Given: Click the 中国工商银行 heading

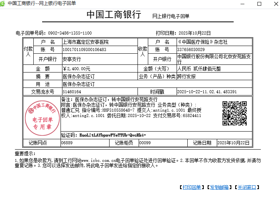Looking at the screenshot, I should (x=114, y=15).
